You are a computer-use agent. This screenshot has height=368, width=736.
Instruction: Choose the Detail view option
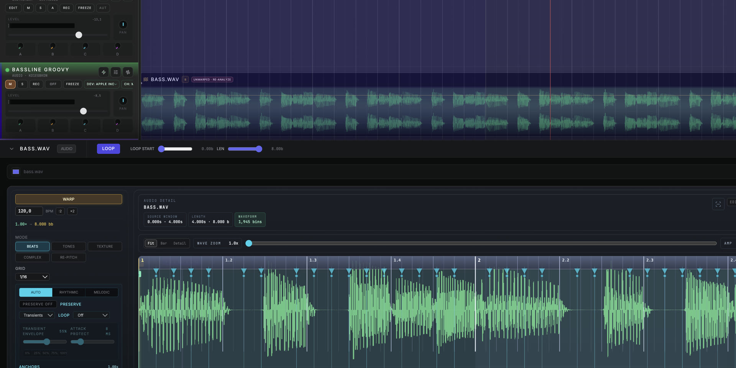pyautogui.click(x=179, y=243)
